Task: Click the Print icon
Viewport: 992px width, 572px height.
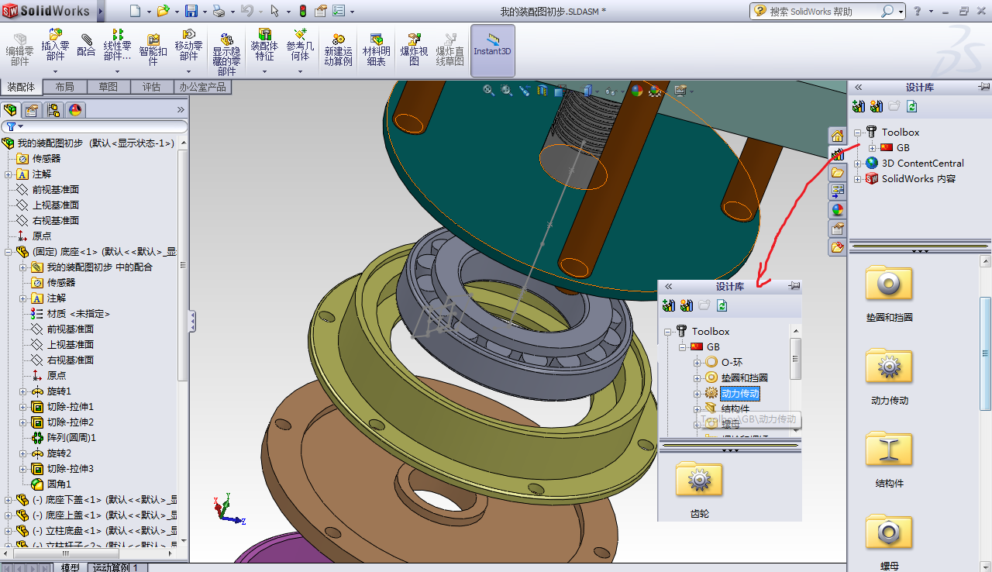Action: click(x=219, y=11)
